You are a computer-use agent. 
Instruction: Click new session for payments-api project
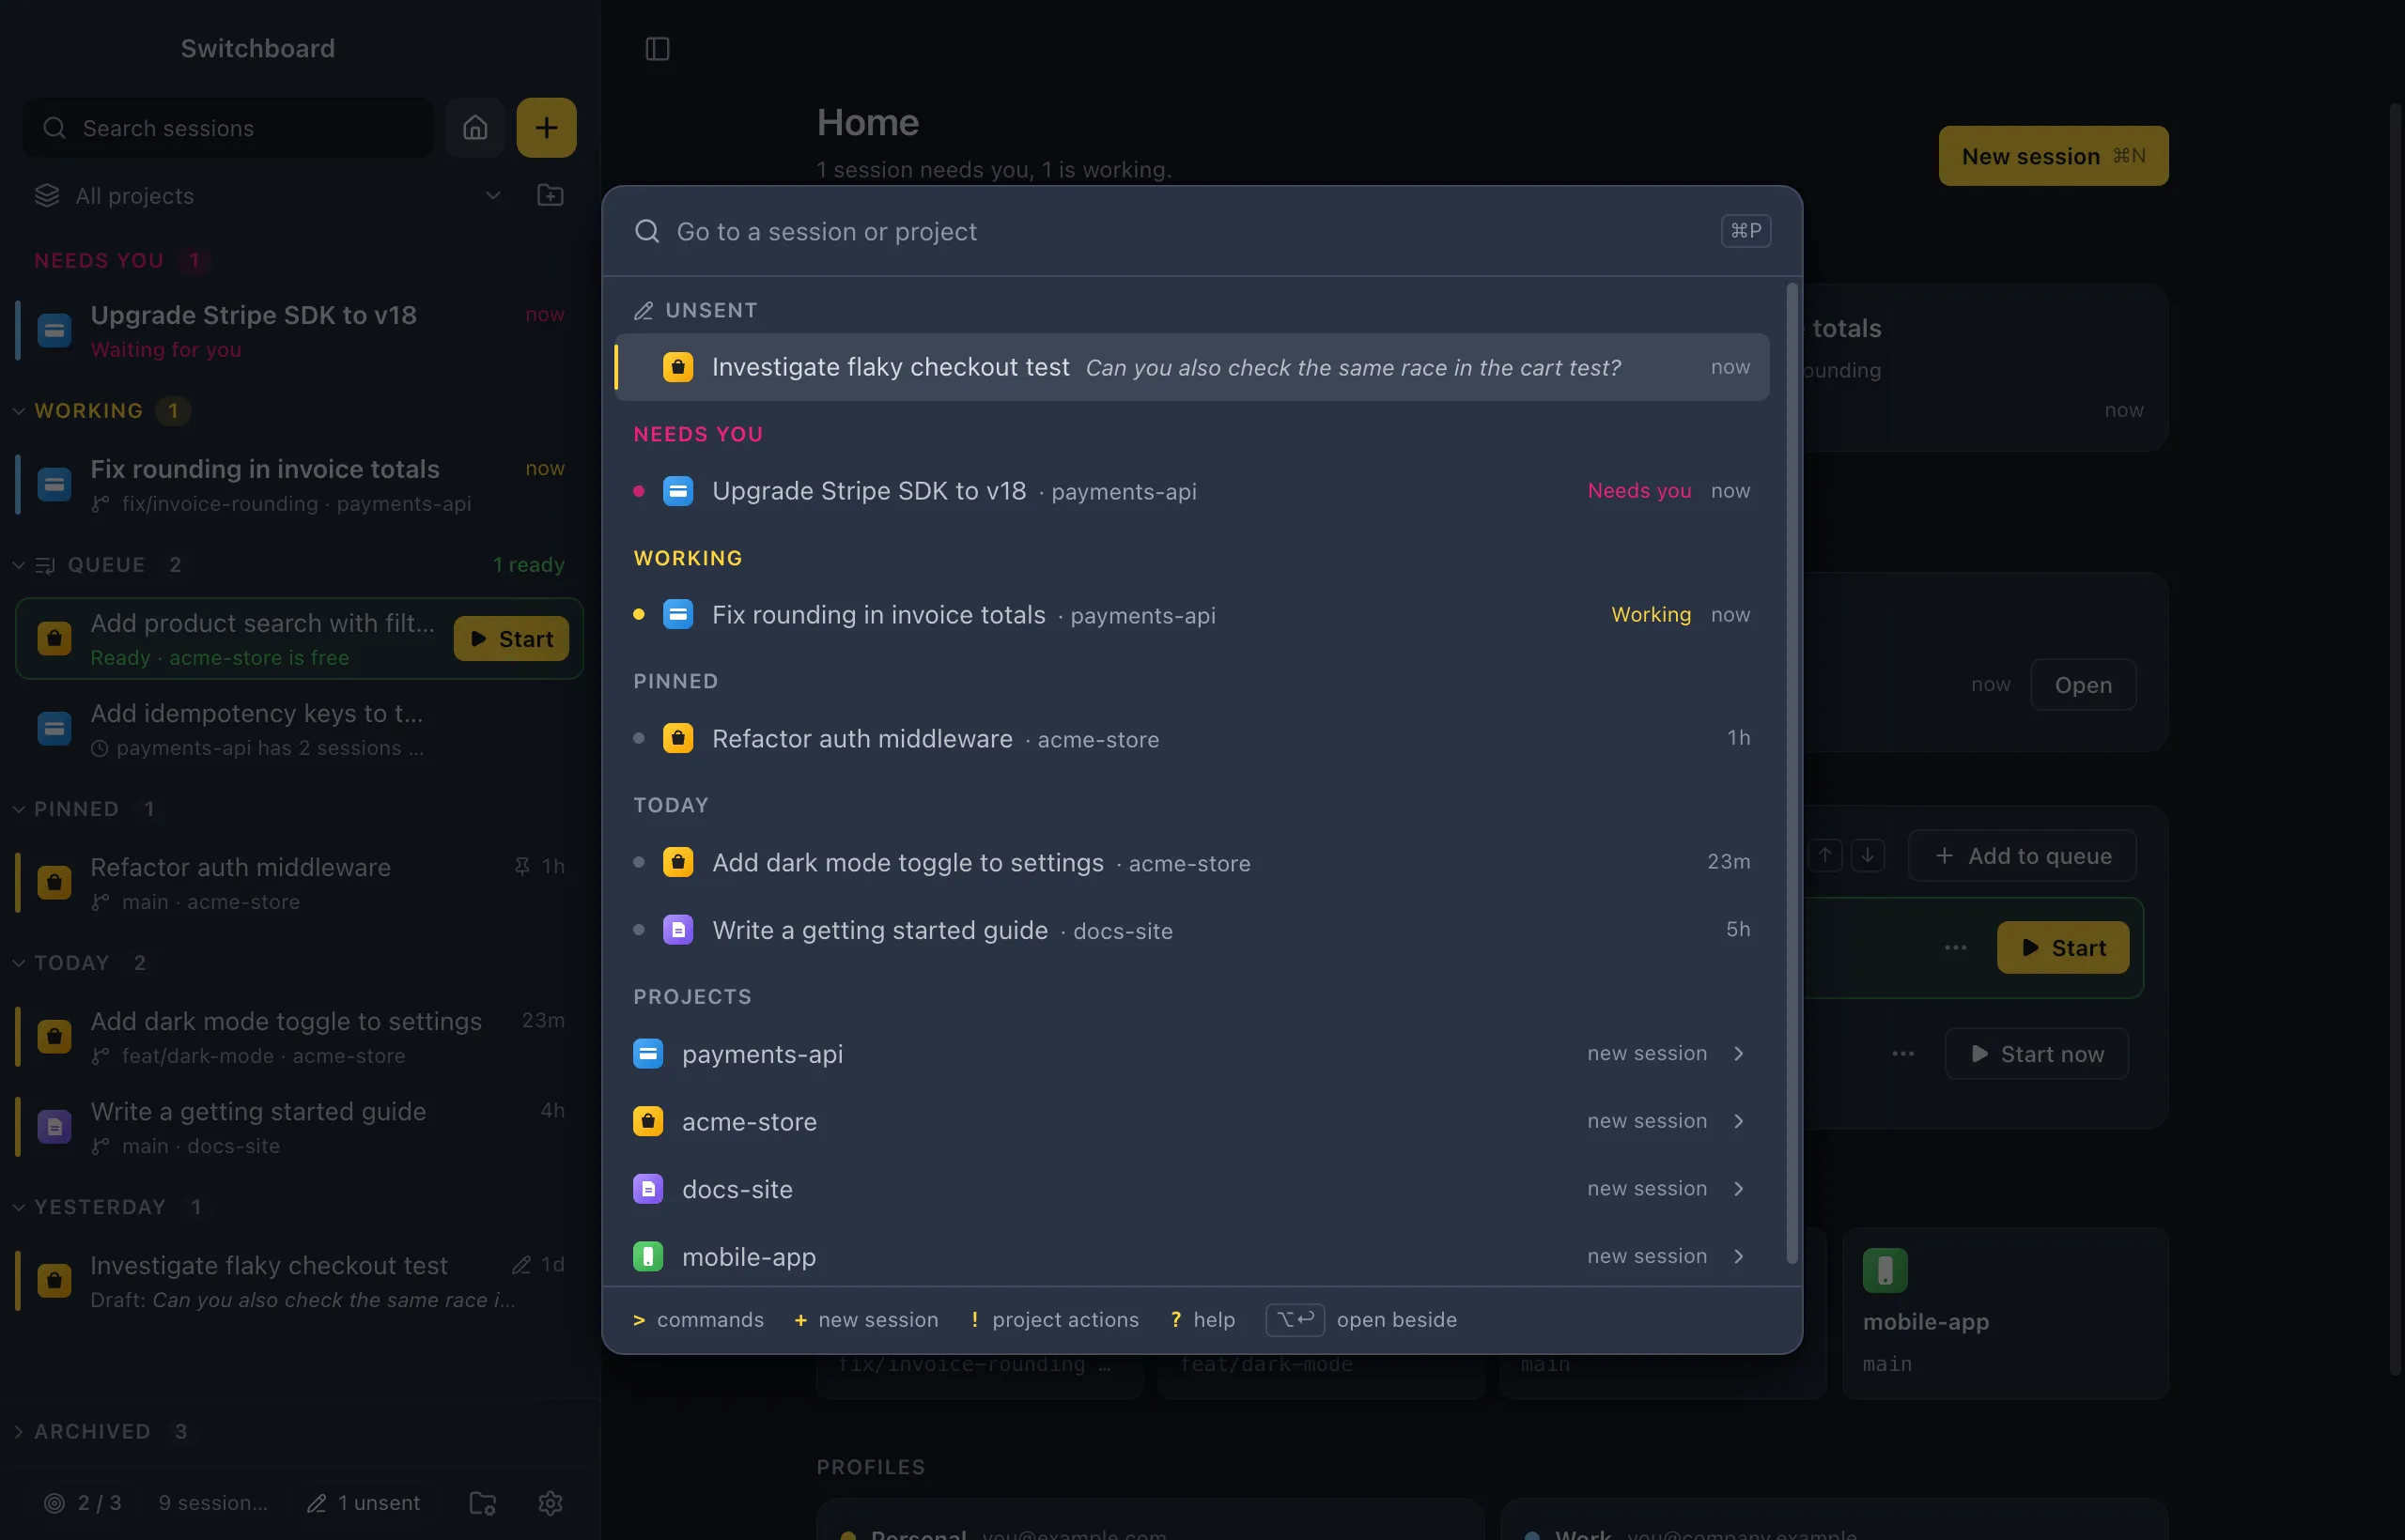1647,1054
